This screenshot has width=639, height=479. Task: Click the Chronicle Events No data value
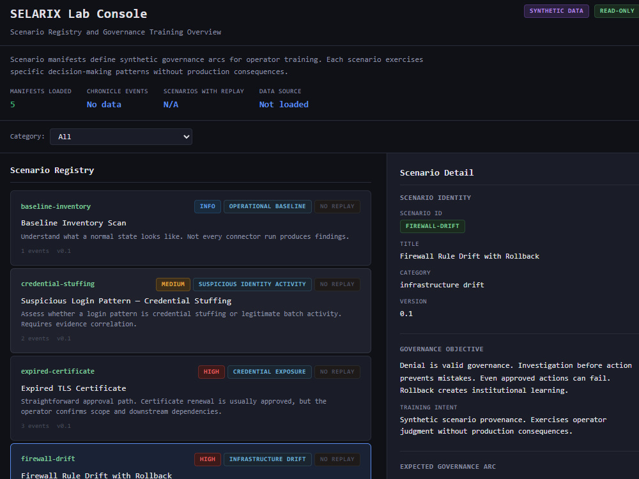(104, 105)
